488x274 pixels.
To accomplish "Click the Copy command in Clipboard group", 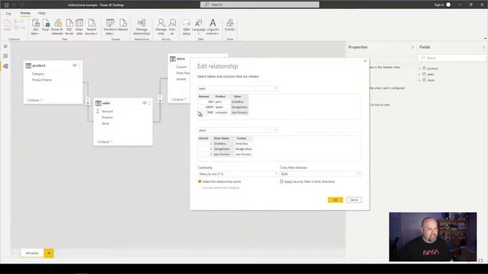I will click(x=20, y=27).
